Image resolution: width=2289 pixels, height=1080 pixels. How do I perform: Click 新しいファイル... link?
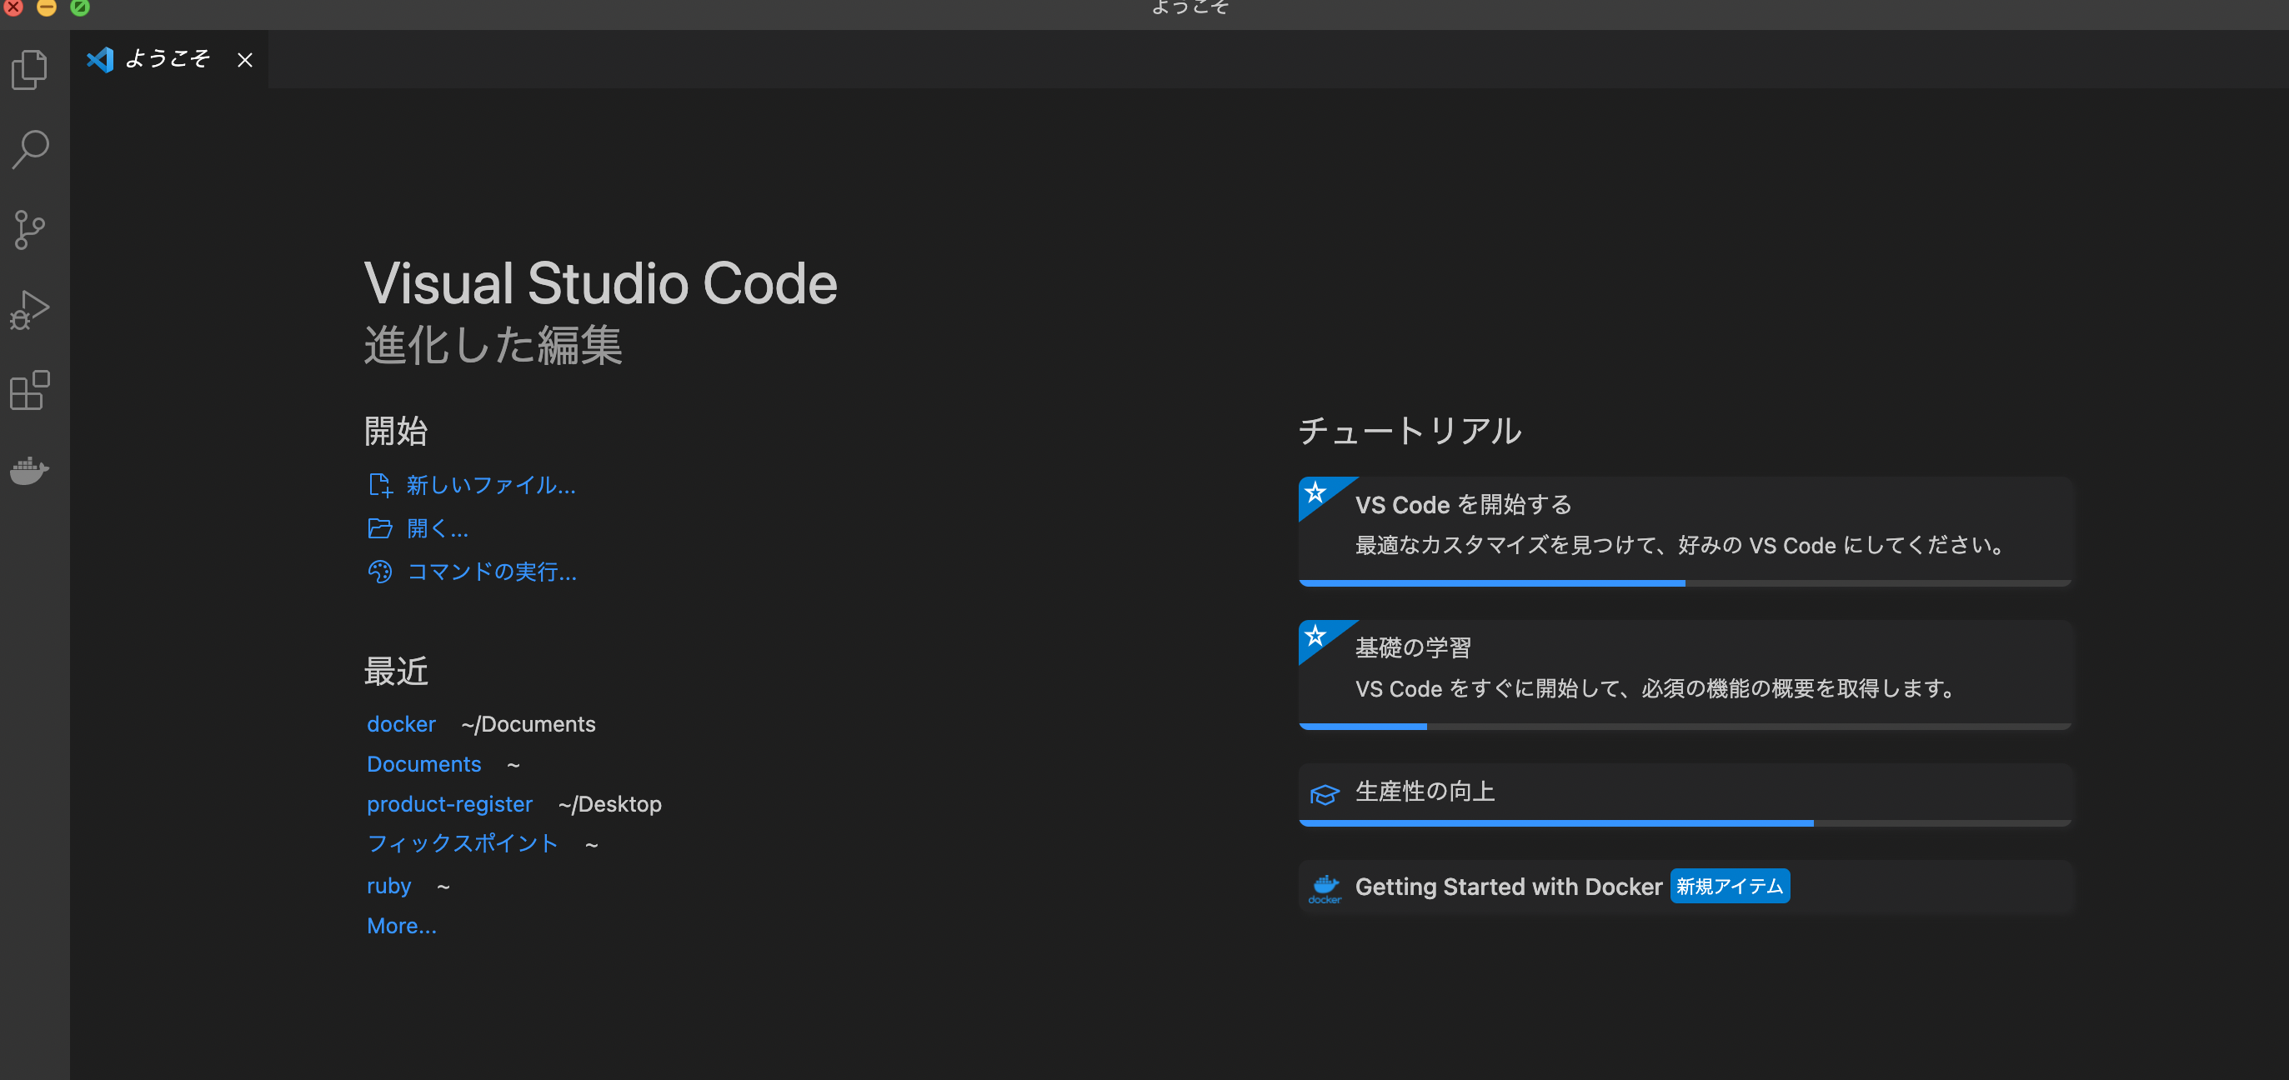pyautogui.click(x=490, y=485)
